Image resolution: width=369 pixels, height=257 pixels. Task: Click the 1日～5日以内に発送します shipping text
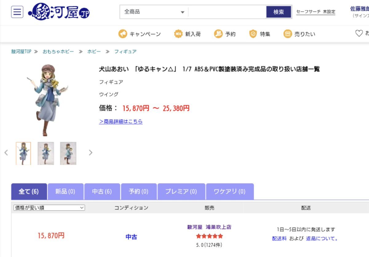(x=306, y=230)
